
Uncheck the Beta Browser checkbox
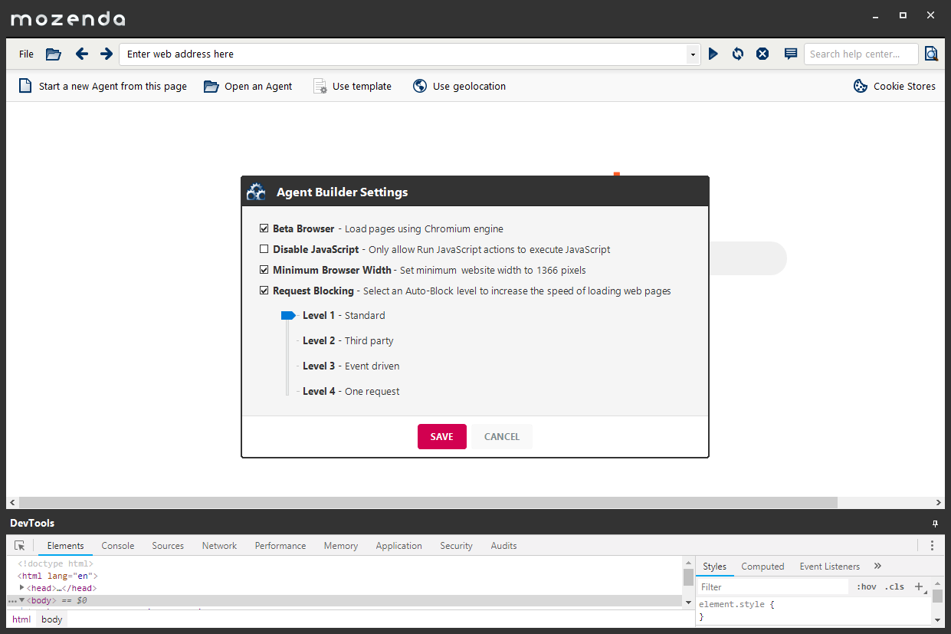pos(264,228)
